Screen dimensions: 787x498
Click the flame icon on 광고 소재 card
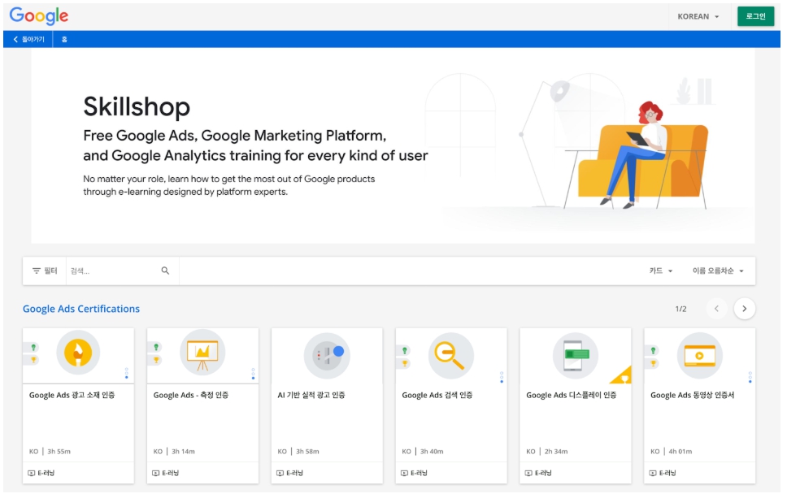point(78,353)
